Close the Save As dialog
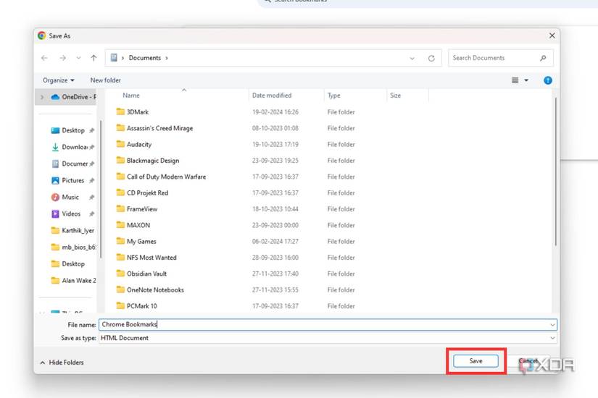Image resolution: width=598 pixels, height=398 pixels. 552,35
